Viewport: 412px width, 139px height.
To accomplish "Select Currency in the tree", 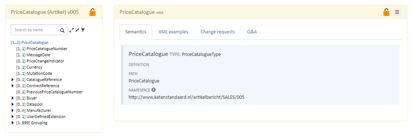I will tap(29, 67).
